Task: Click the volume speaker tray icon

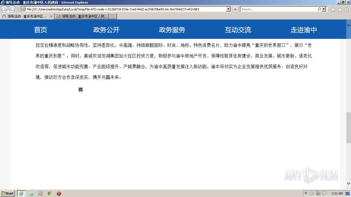Action: pos(312,193)
